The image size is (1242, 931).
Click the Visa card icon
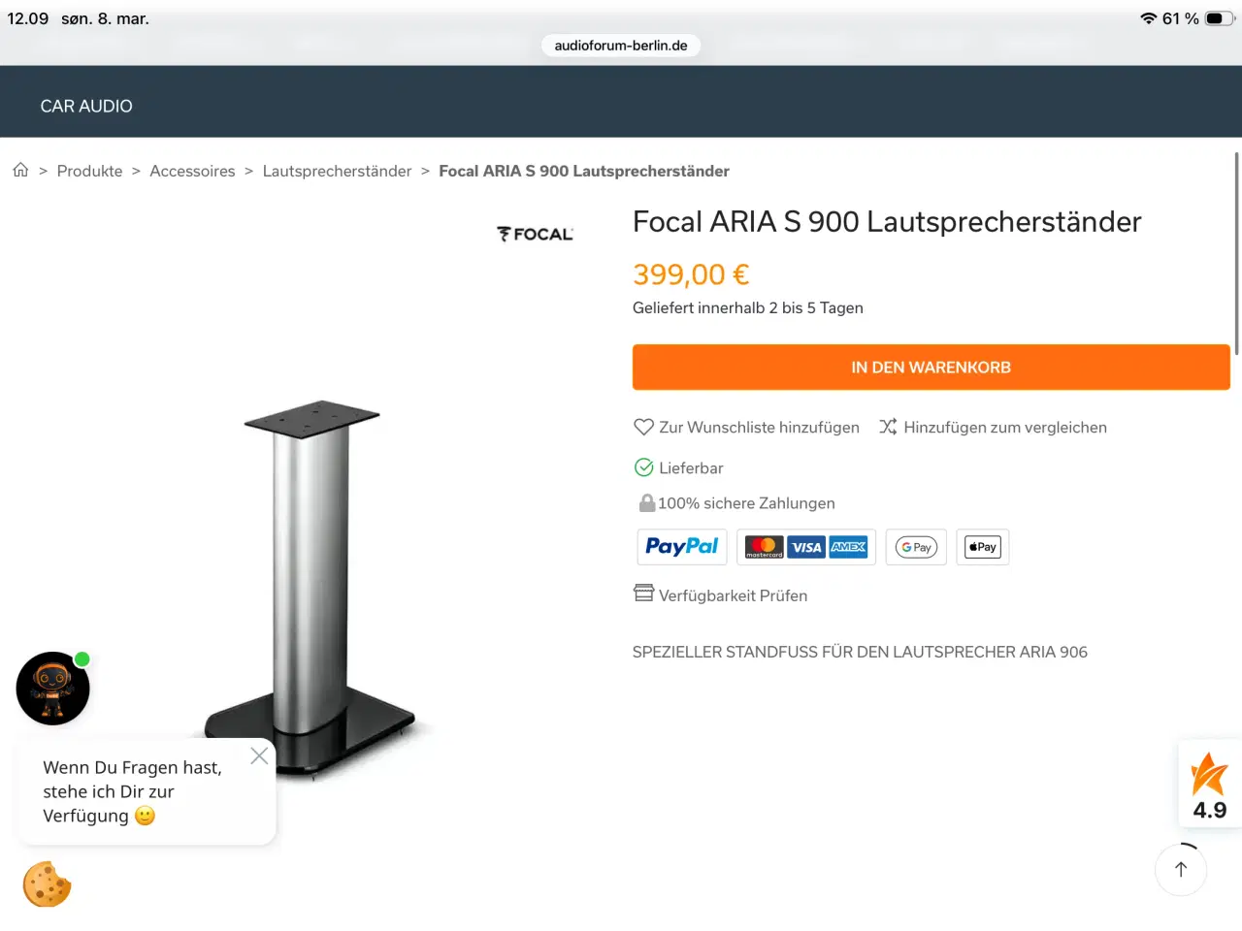coord(806,546)
